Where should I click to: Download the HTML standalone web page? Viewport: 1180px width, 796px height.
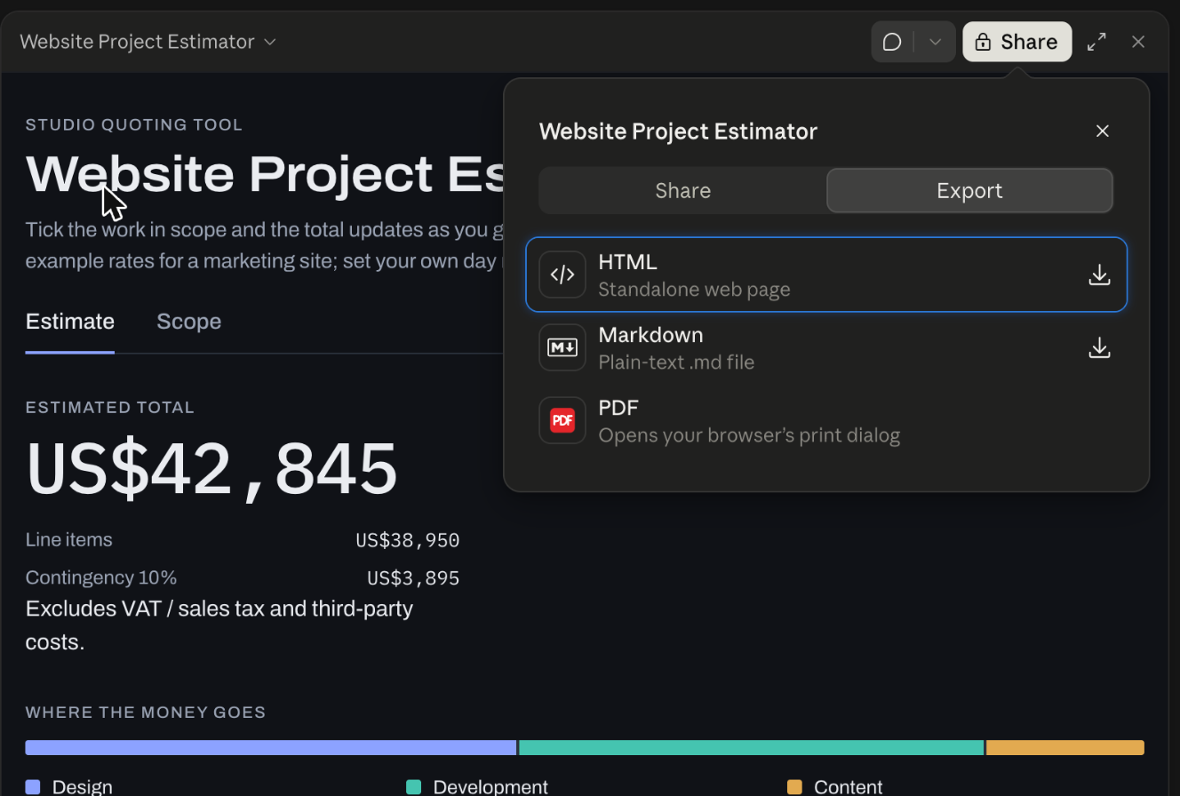(1099, 275)
